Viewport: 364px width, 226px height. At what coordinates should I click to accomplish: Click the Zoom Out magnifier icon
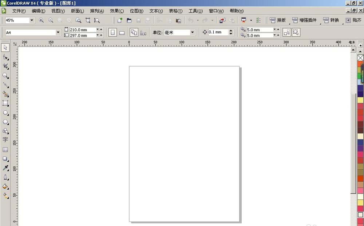tap(51, 20)
